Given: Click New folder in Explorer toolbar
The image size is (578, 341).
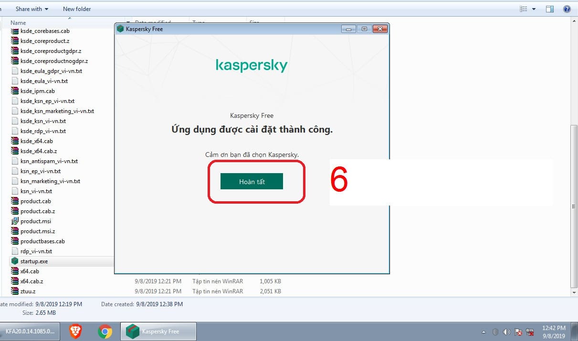Looking at the screenshot, I should (77, 9).
